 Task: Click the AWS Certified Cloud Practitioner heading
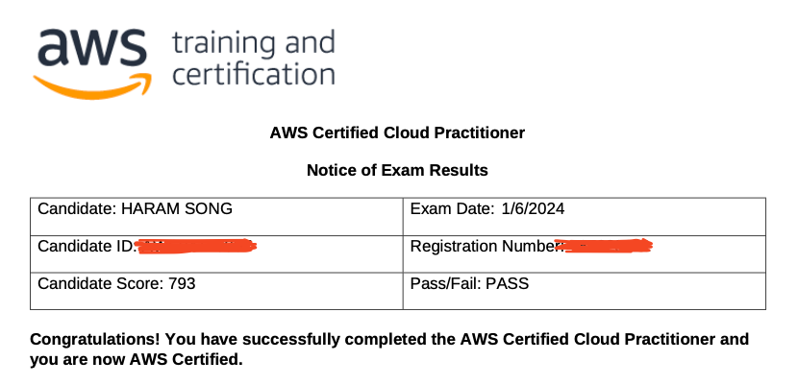397,133
